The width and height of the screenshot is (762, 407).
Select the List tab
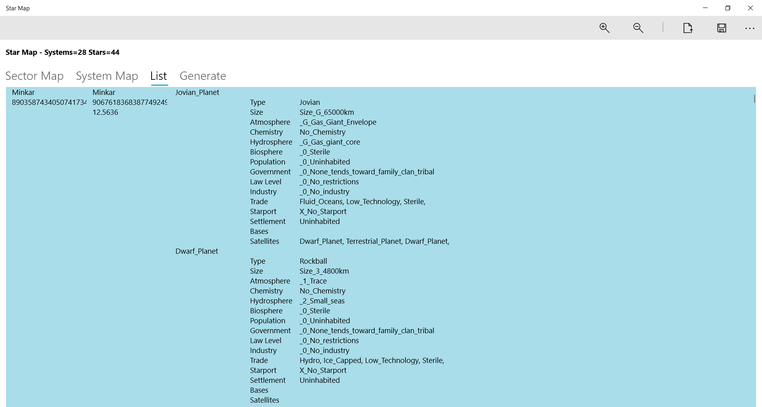159,76
